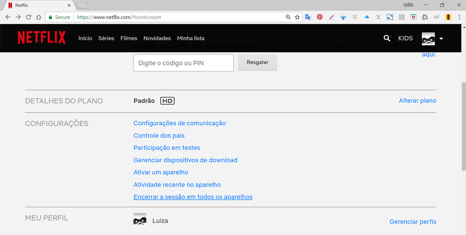Open Configurações de comunicação

click(179, 123)
